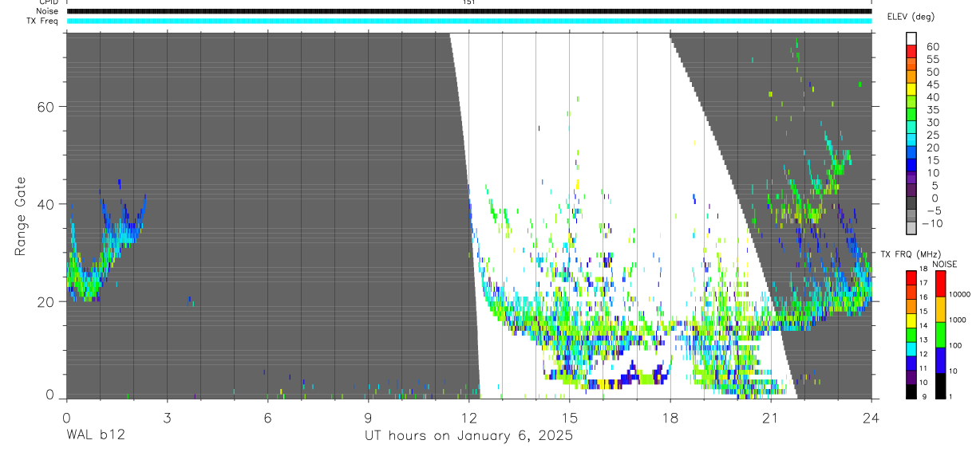This screenshot has width=980, height=452.
Task: Select the yellow segment of NOISE legend
Action: coord(940,309)
